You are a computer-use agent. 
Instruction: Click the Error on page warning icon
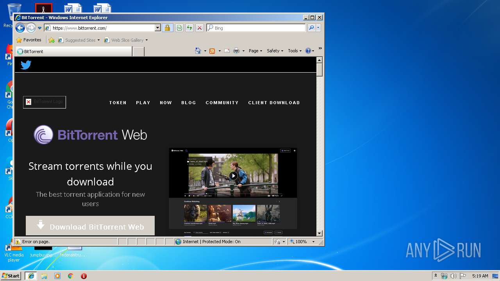[x=18, y=242]
